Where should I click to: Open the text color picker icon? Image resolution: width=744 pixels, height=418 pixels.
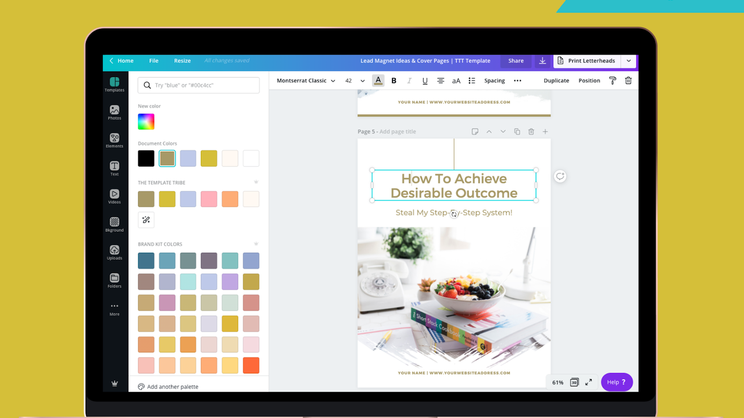[378, 81]
